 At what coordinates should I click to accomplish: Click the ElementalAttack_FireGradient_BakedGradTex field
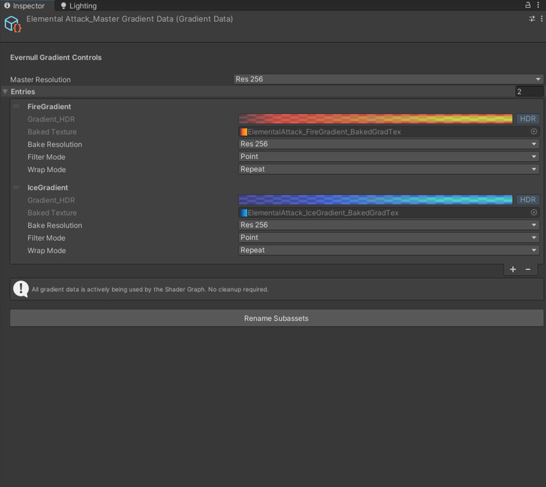(x=389, y=132)
